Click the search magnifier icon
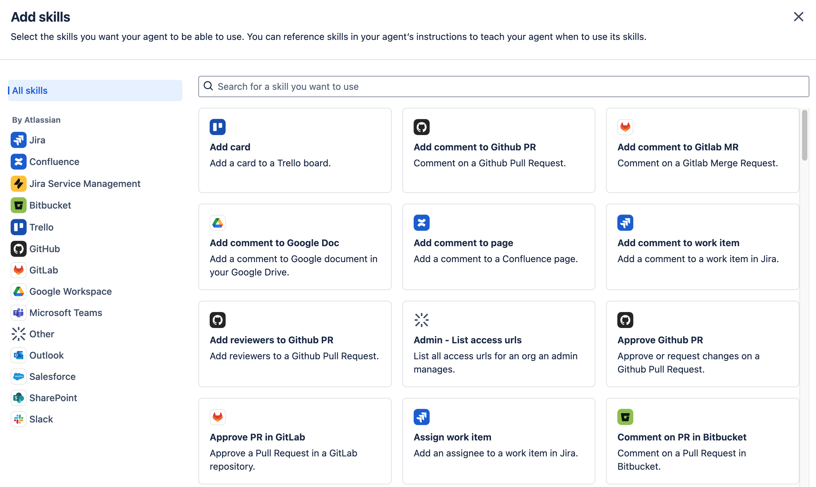Image resolution: width=816 pixels, height=487 pixels. click(x=208, y=86)
